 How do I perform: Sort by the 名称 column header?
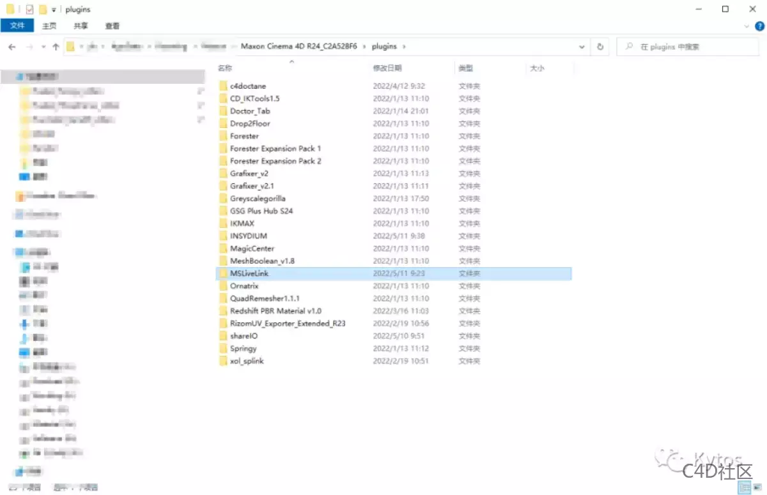[225, 68]
